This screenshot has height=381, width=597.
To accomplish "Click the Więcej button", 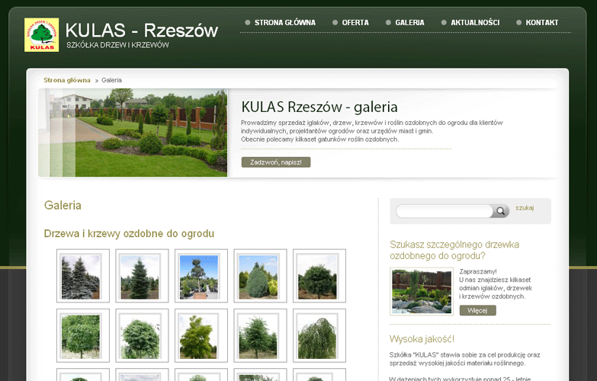I will tap(477, 311).
